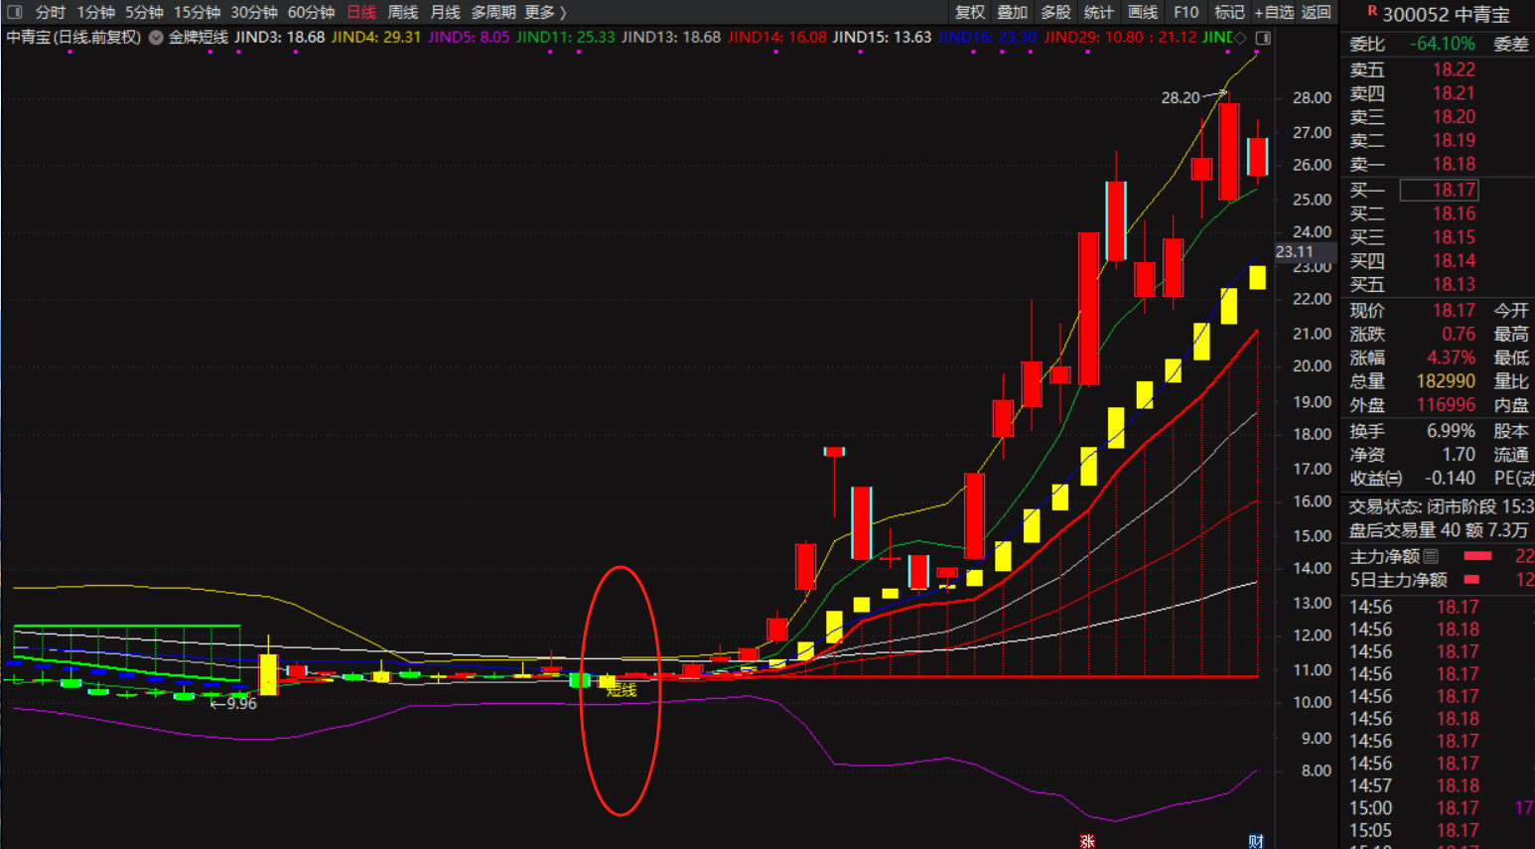The height and width of the screenshot is (849, 1535).
Task: Select the 周线 weekly chart tab
Action: coord(402,12)
